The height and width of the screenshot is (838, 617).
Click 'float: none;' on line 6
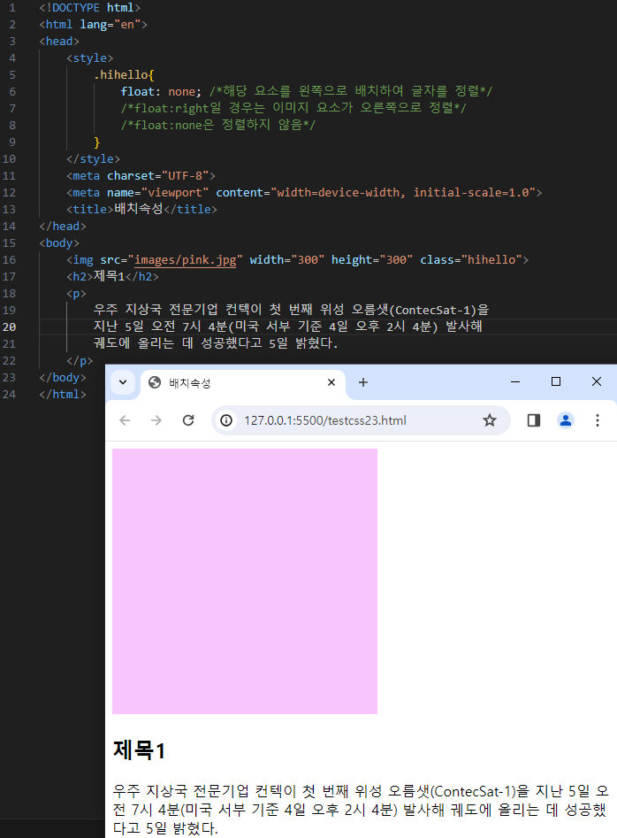161,91
